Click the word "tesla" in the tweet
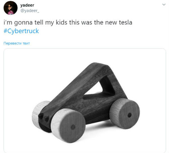The width and height of the screenshot is (169, 153). click(125, 22)
